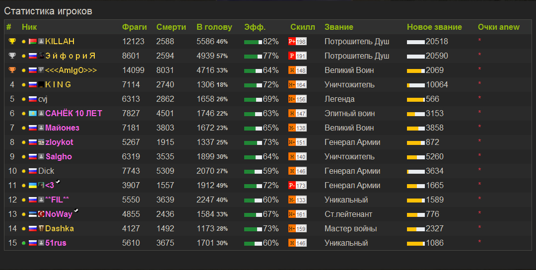This screenshot has height=270, width=536.
Task: Sort by the Фраги column header
Action: pyautogui.click(x=134, y=27)
